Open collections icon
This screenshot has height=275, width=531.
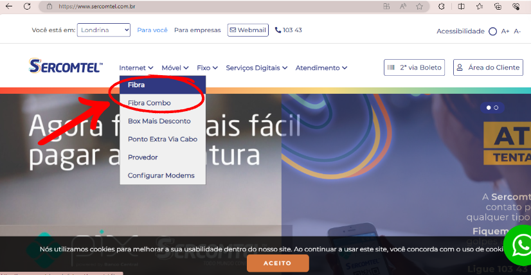498,6
